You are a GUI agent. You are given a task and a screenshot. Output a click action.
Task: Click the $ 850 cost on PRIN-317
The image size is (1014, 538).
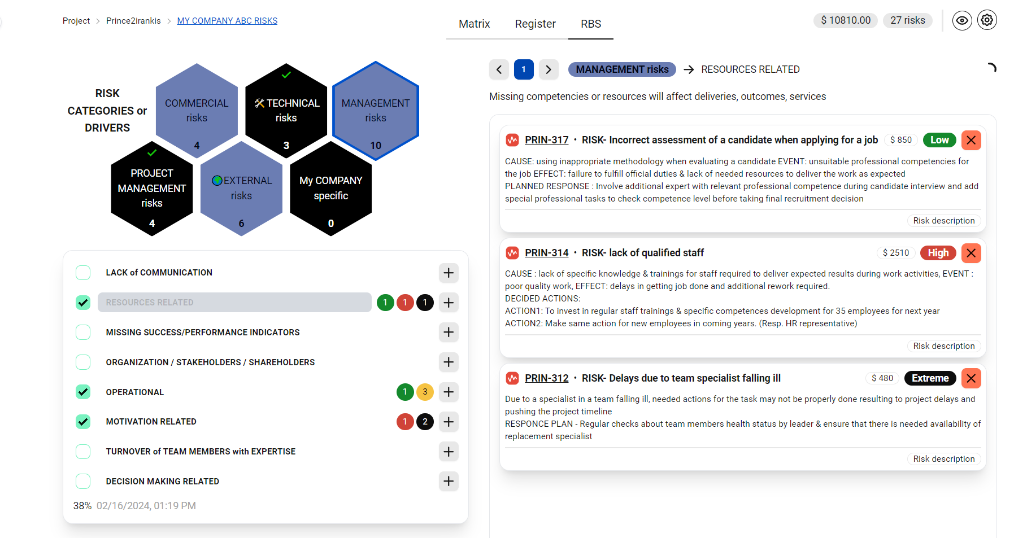click(901, 140)
